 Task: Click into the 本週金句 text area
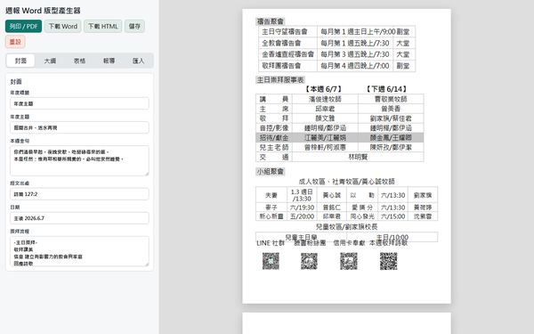(x=79, y=161)
